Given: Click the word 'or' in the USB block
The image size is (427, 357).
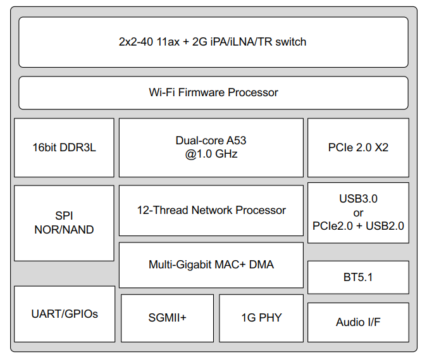Looking at the screenshot, I should [x=358, y=212].
